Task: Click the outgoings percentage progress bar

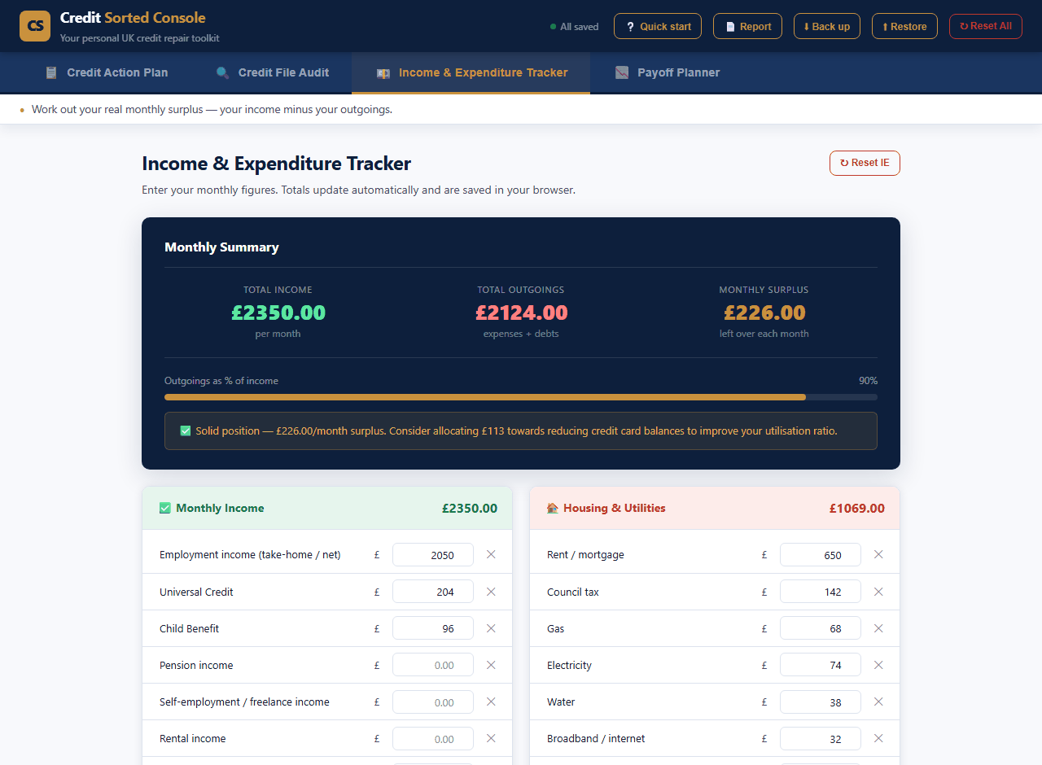Action: pos(521,397)
